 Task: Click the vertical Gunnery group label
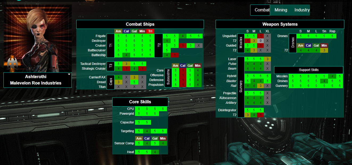(x=241, y=87)
